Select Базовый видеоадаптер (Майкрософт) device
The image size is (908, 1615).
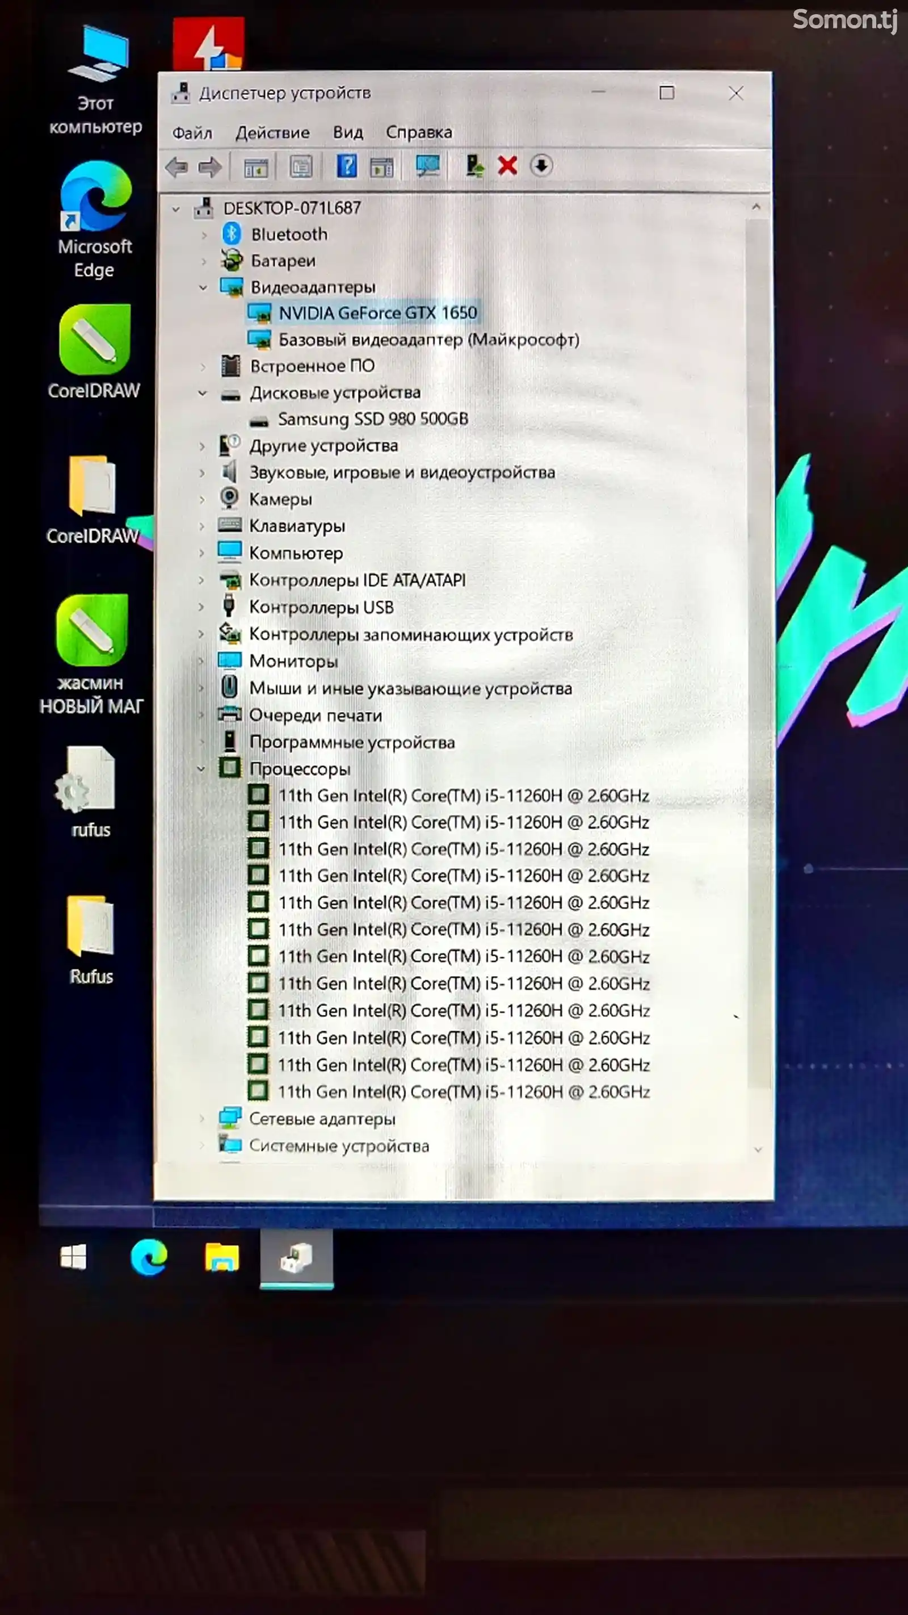428,339
